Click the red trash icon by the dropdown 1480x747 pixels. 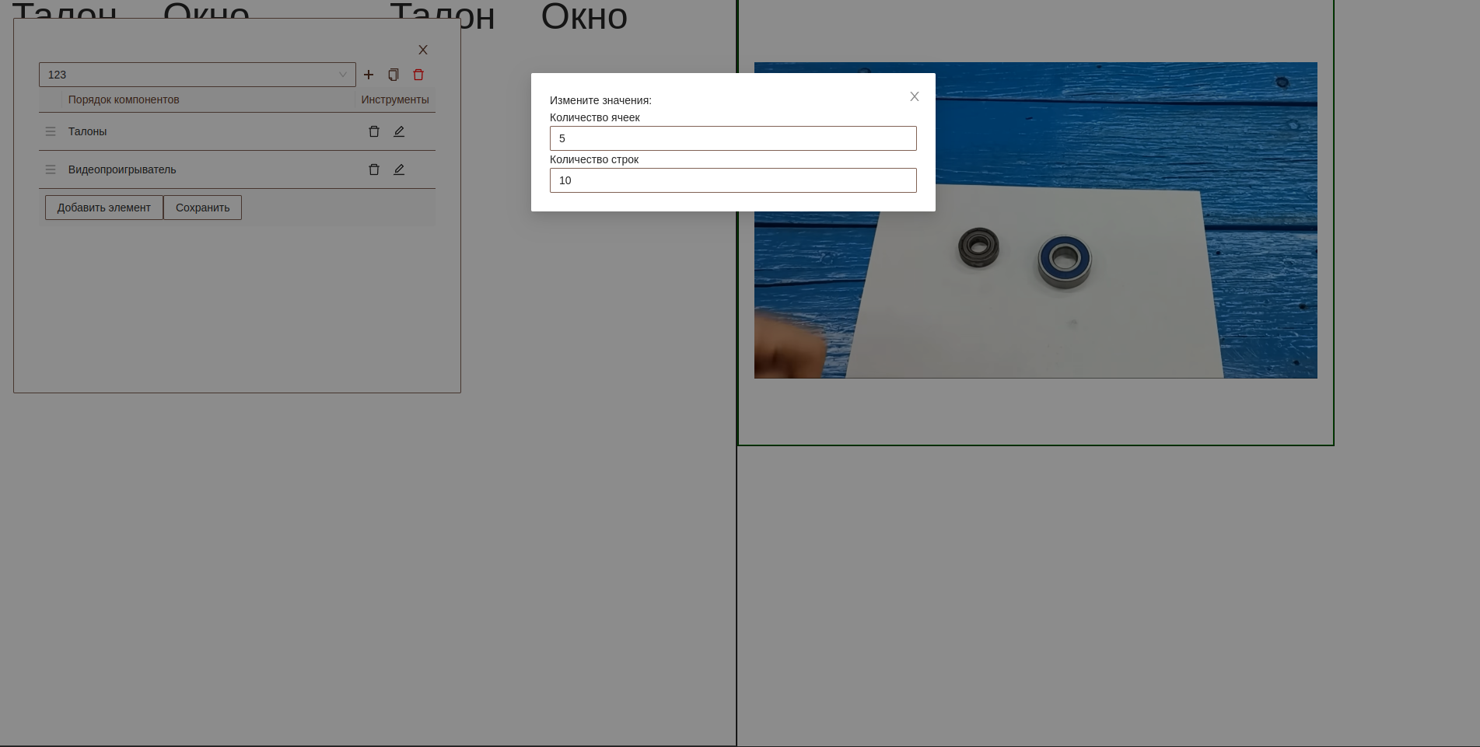(x=418, y=75)
